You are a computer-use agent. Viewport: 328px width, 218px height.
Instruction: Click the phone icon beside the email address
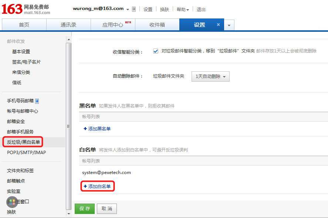tap(134, 9)
